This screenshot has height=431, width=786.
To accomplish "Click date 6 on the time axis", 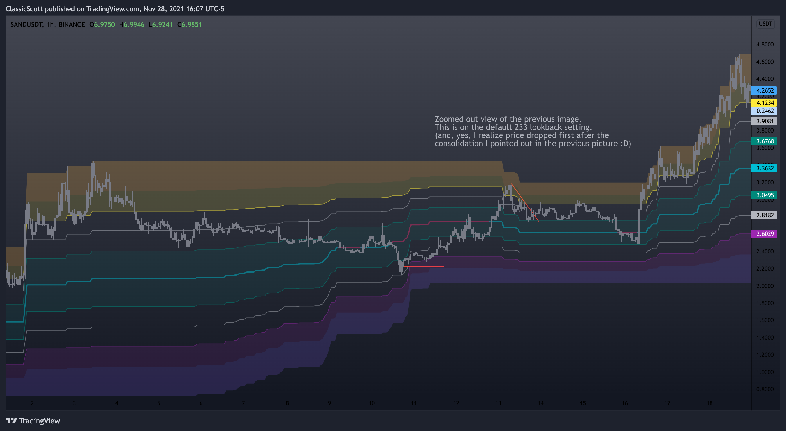I will pyautogui.click(x=201, y=403).
